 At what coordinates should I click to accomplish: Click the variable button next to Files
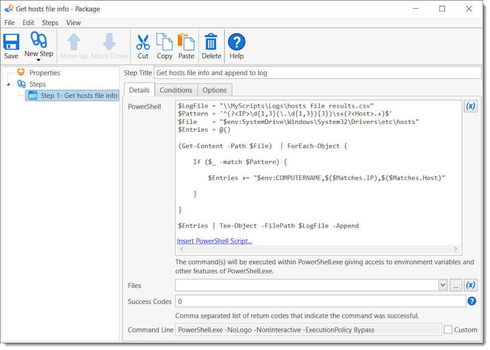coord(470,284)
